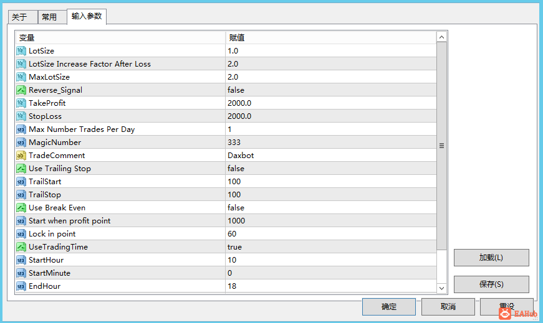
Task: Click the 重设 button
Action: click(x=507, y=307)
